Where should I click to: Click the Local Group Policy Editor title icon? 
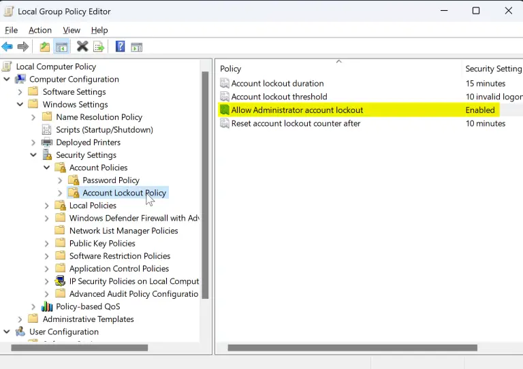pyautogui.click(x=8, y=12)
